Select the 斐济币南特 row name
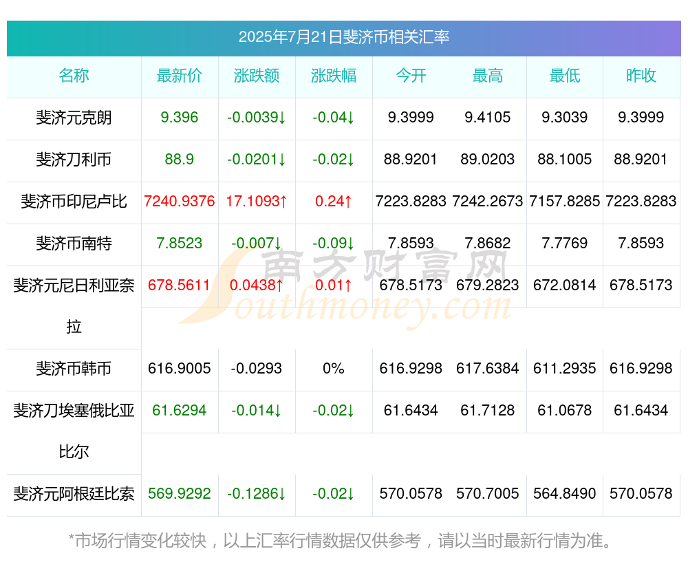688x562 pixels. (74, 243)
